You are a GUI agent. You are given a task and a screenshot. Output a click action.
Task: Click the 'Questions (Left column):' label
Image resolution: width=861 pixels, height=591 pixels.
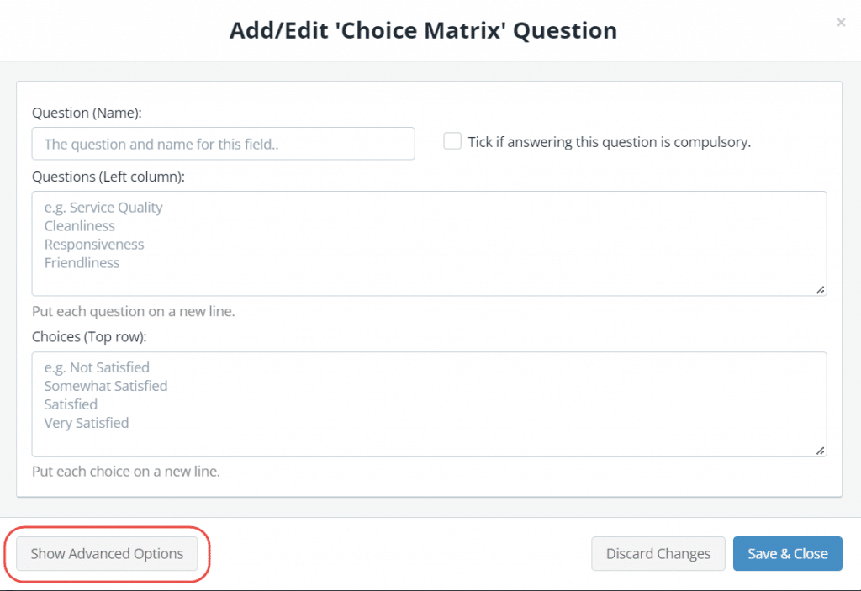pos(108,177)
